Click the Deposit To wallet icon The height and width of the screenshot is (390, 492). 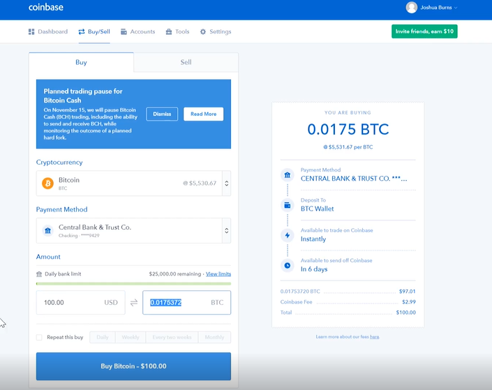tap(287, 205)
